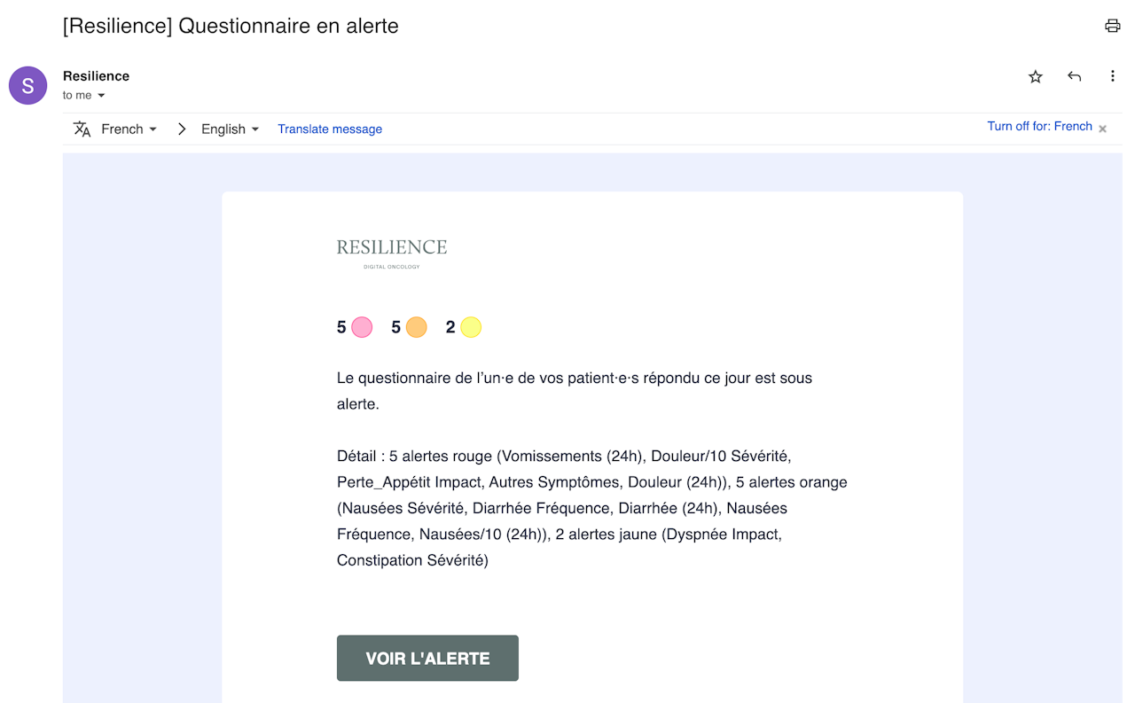Dismiss the translation bar with X

pyautogui.click(x=1102, y=129)
